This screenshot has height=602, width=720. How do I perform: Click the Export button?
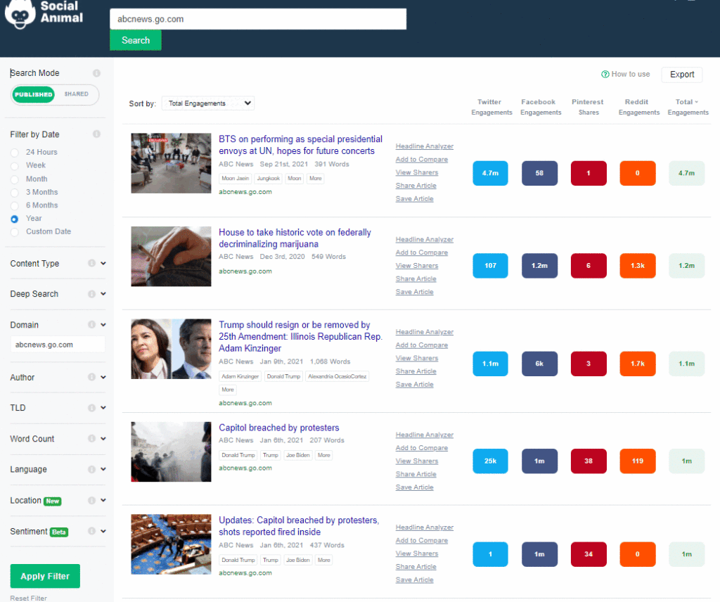pos(682,75)
